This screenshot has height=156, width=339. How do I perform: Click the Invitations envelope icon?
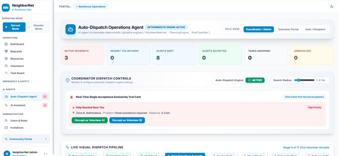[x=6, y=128]
